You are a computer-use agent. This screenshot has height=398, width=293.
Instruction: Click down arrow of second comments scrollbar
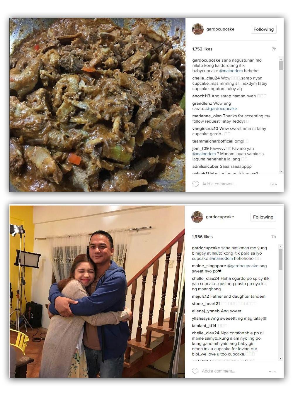(x=281, y=358)
